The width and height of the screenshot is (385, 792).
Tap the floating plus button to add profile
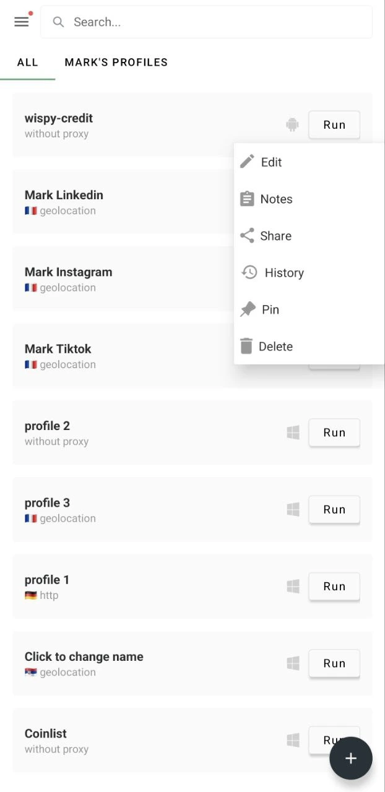(x=351, y=758)
